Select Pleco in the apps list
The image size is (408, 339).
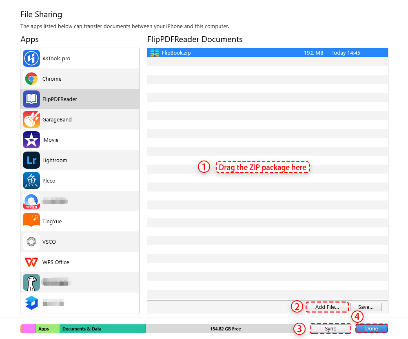(80, 181)
